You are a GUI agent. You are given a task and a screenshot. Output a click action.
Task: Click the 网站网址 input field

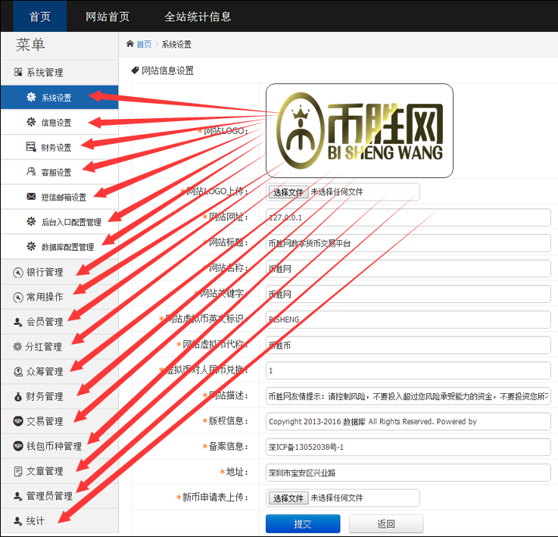pos(408,217)
